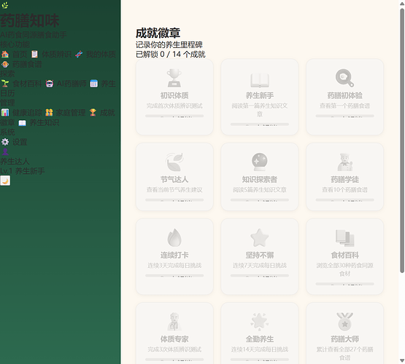405x364 pixels.
Task: Click the medal badge icon on 药膳大师
Action: click(x=345, y=322)
